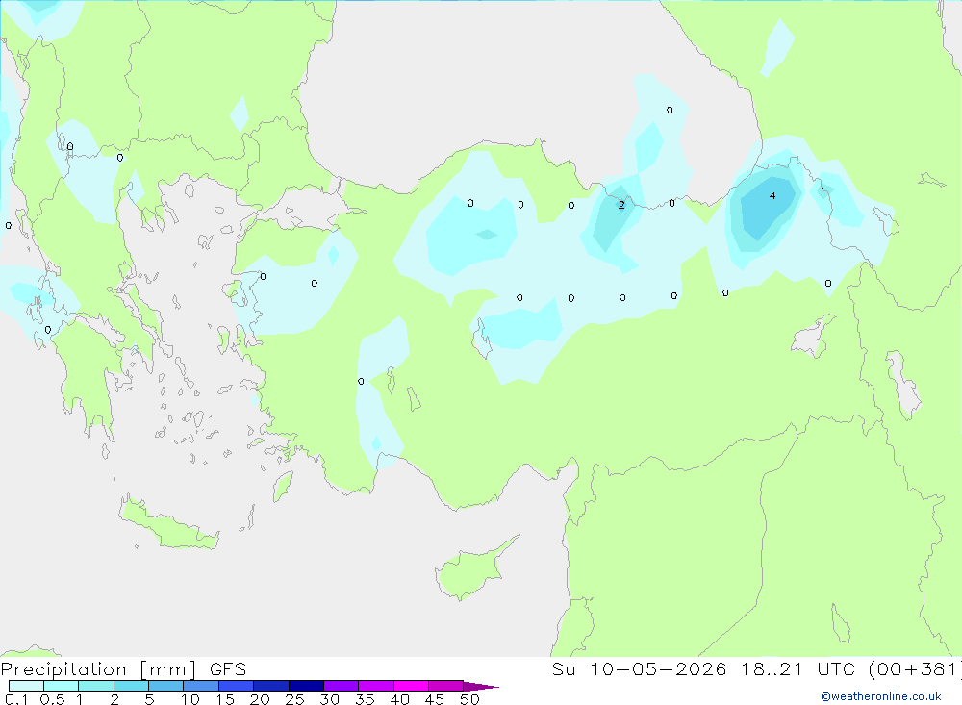
Task: Click the '(00+381)' forecast offset text
Action: pyautogui.click(x=916, y=669)
